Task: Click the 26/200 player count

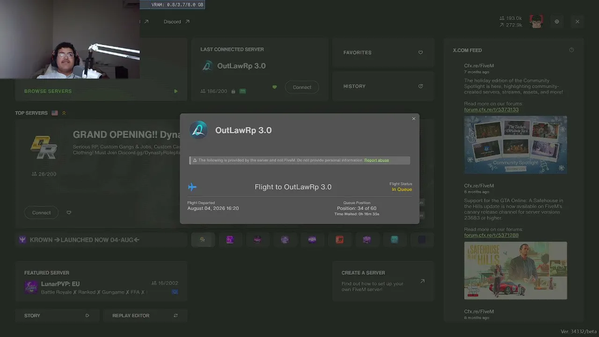Action: (44, 174)
